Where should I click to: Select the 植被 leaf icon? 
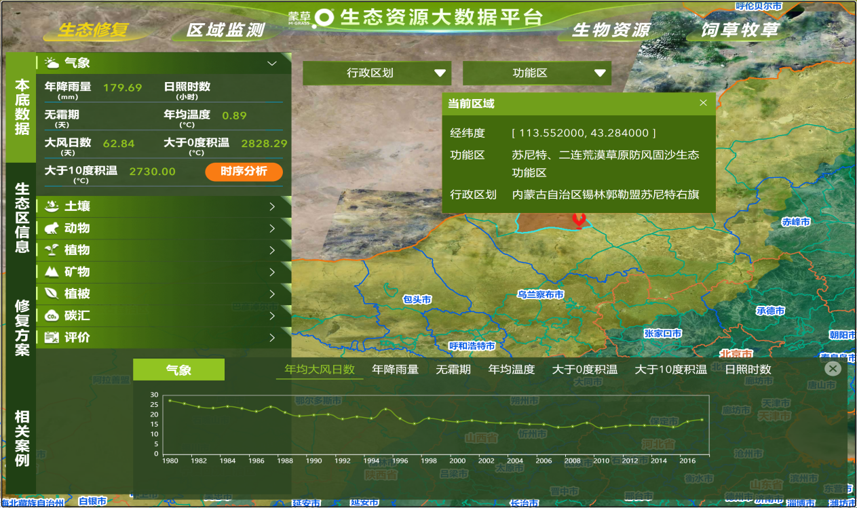[52, 294]
